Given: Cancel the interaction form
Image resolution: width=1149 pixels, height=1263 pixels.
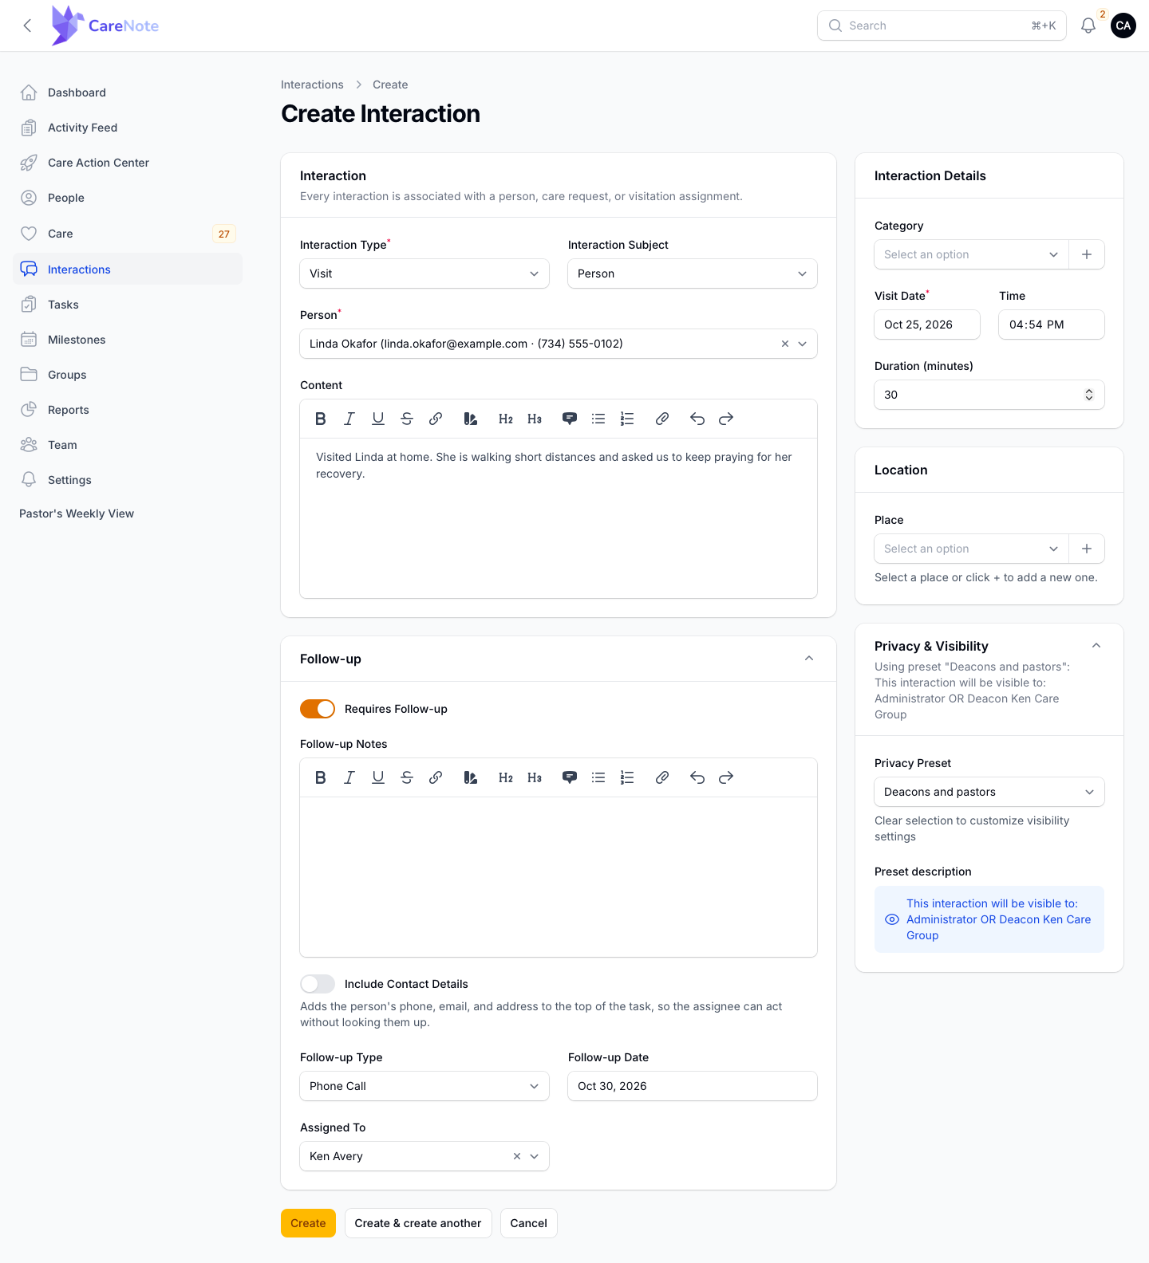Looking at the screenshot, I should 529,1223.
